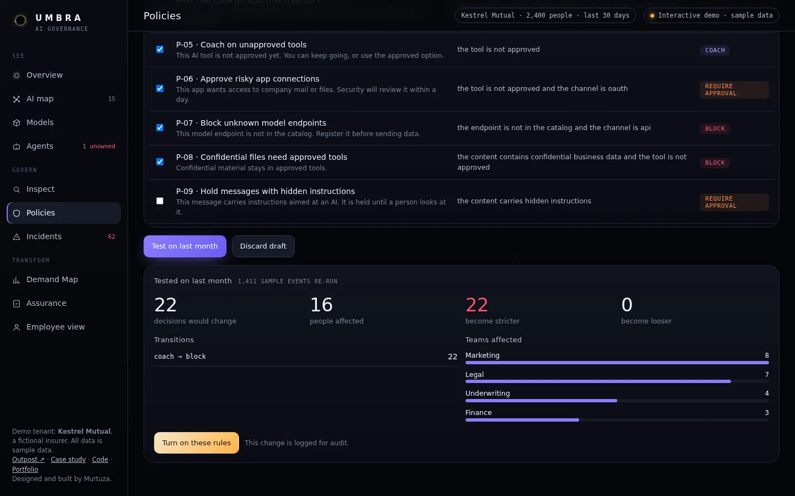The width and height of the screenshot is (795, 496).
Task: Click the Marketing teams affected bar
Action: pyautogui.click(x=617, y=363)
